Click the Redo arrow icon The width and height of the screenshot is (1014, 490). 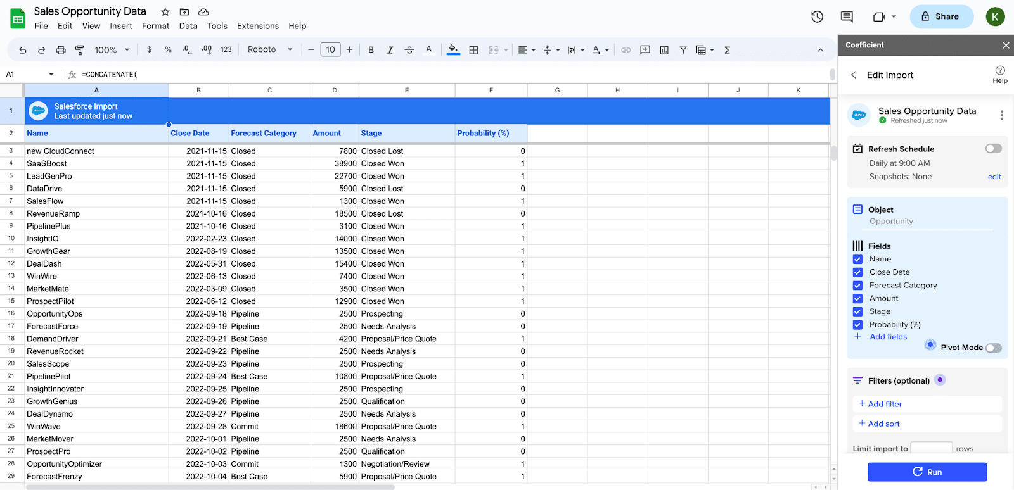[x=42, y=50]
